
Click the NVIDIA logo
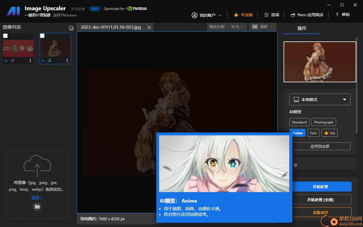(x=136, y=9)
